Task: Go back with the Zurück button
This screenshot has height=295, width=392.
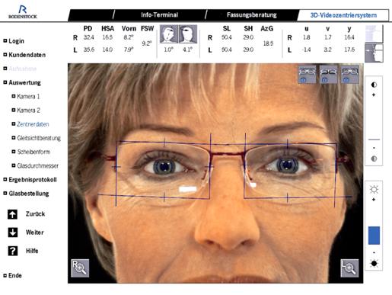Action: click(x=27, y=214)
